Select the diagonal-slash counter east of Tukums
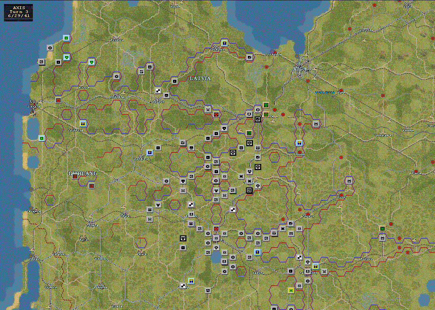Viewport: 435px width, 310px height. tap(249, 57)
